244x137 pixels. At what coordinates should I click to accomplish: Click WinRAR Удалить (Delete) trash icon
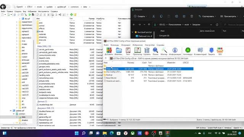click(x=147, y=51)
